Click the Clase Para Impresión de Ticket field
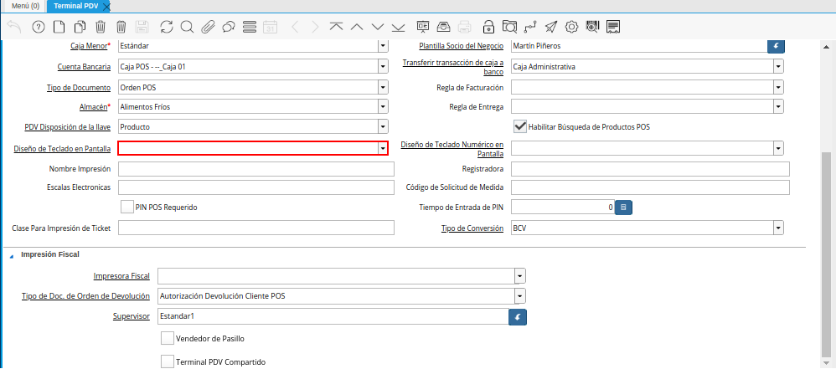 coord(256,228)
